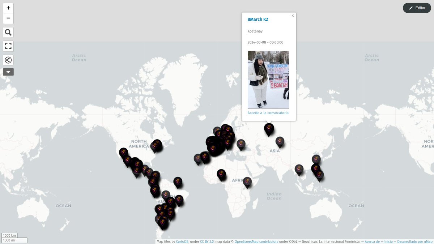434x244 pixels.
Task: Collapse the map controls with the caret
Action: pyautogui.click(x=8, y=72)
